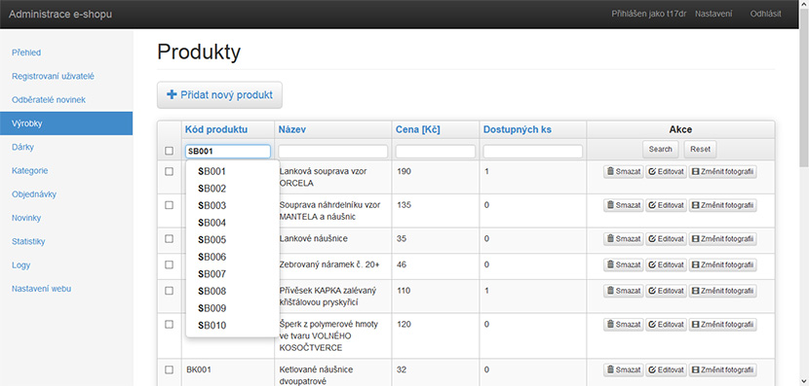Edit the Přívěsek KAPKA product

tap(666, 291)
